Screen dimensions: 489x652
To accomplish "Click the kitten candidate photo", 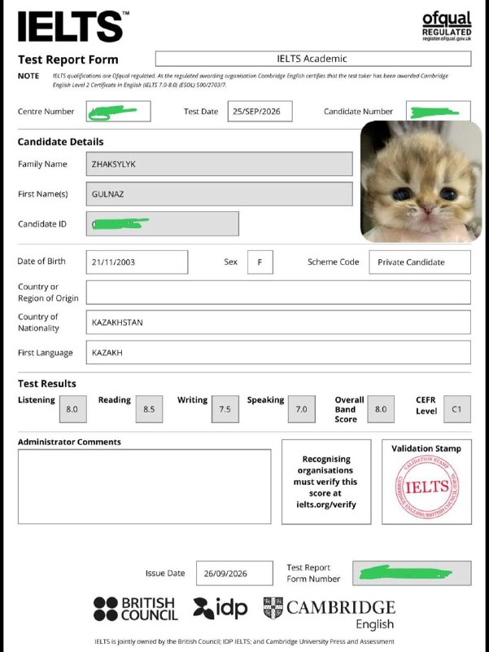I will tap(421, 182).
